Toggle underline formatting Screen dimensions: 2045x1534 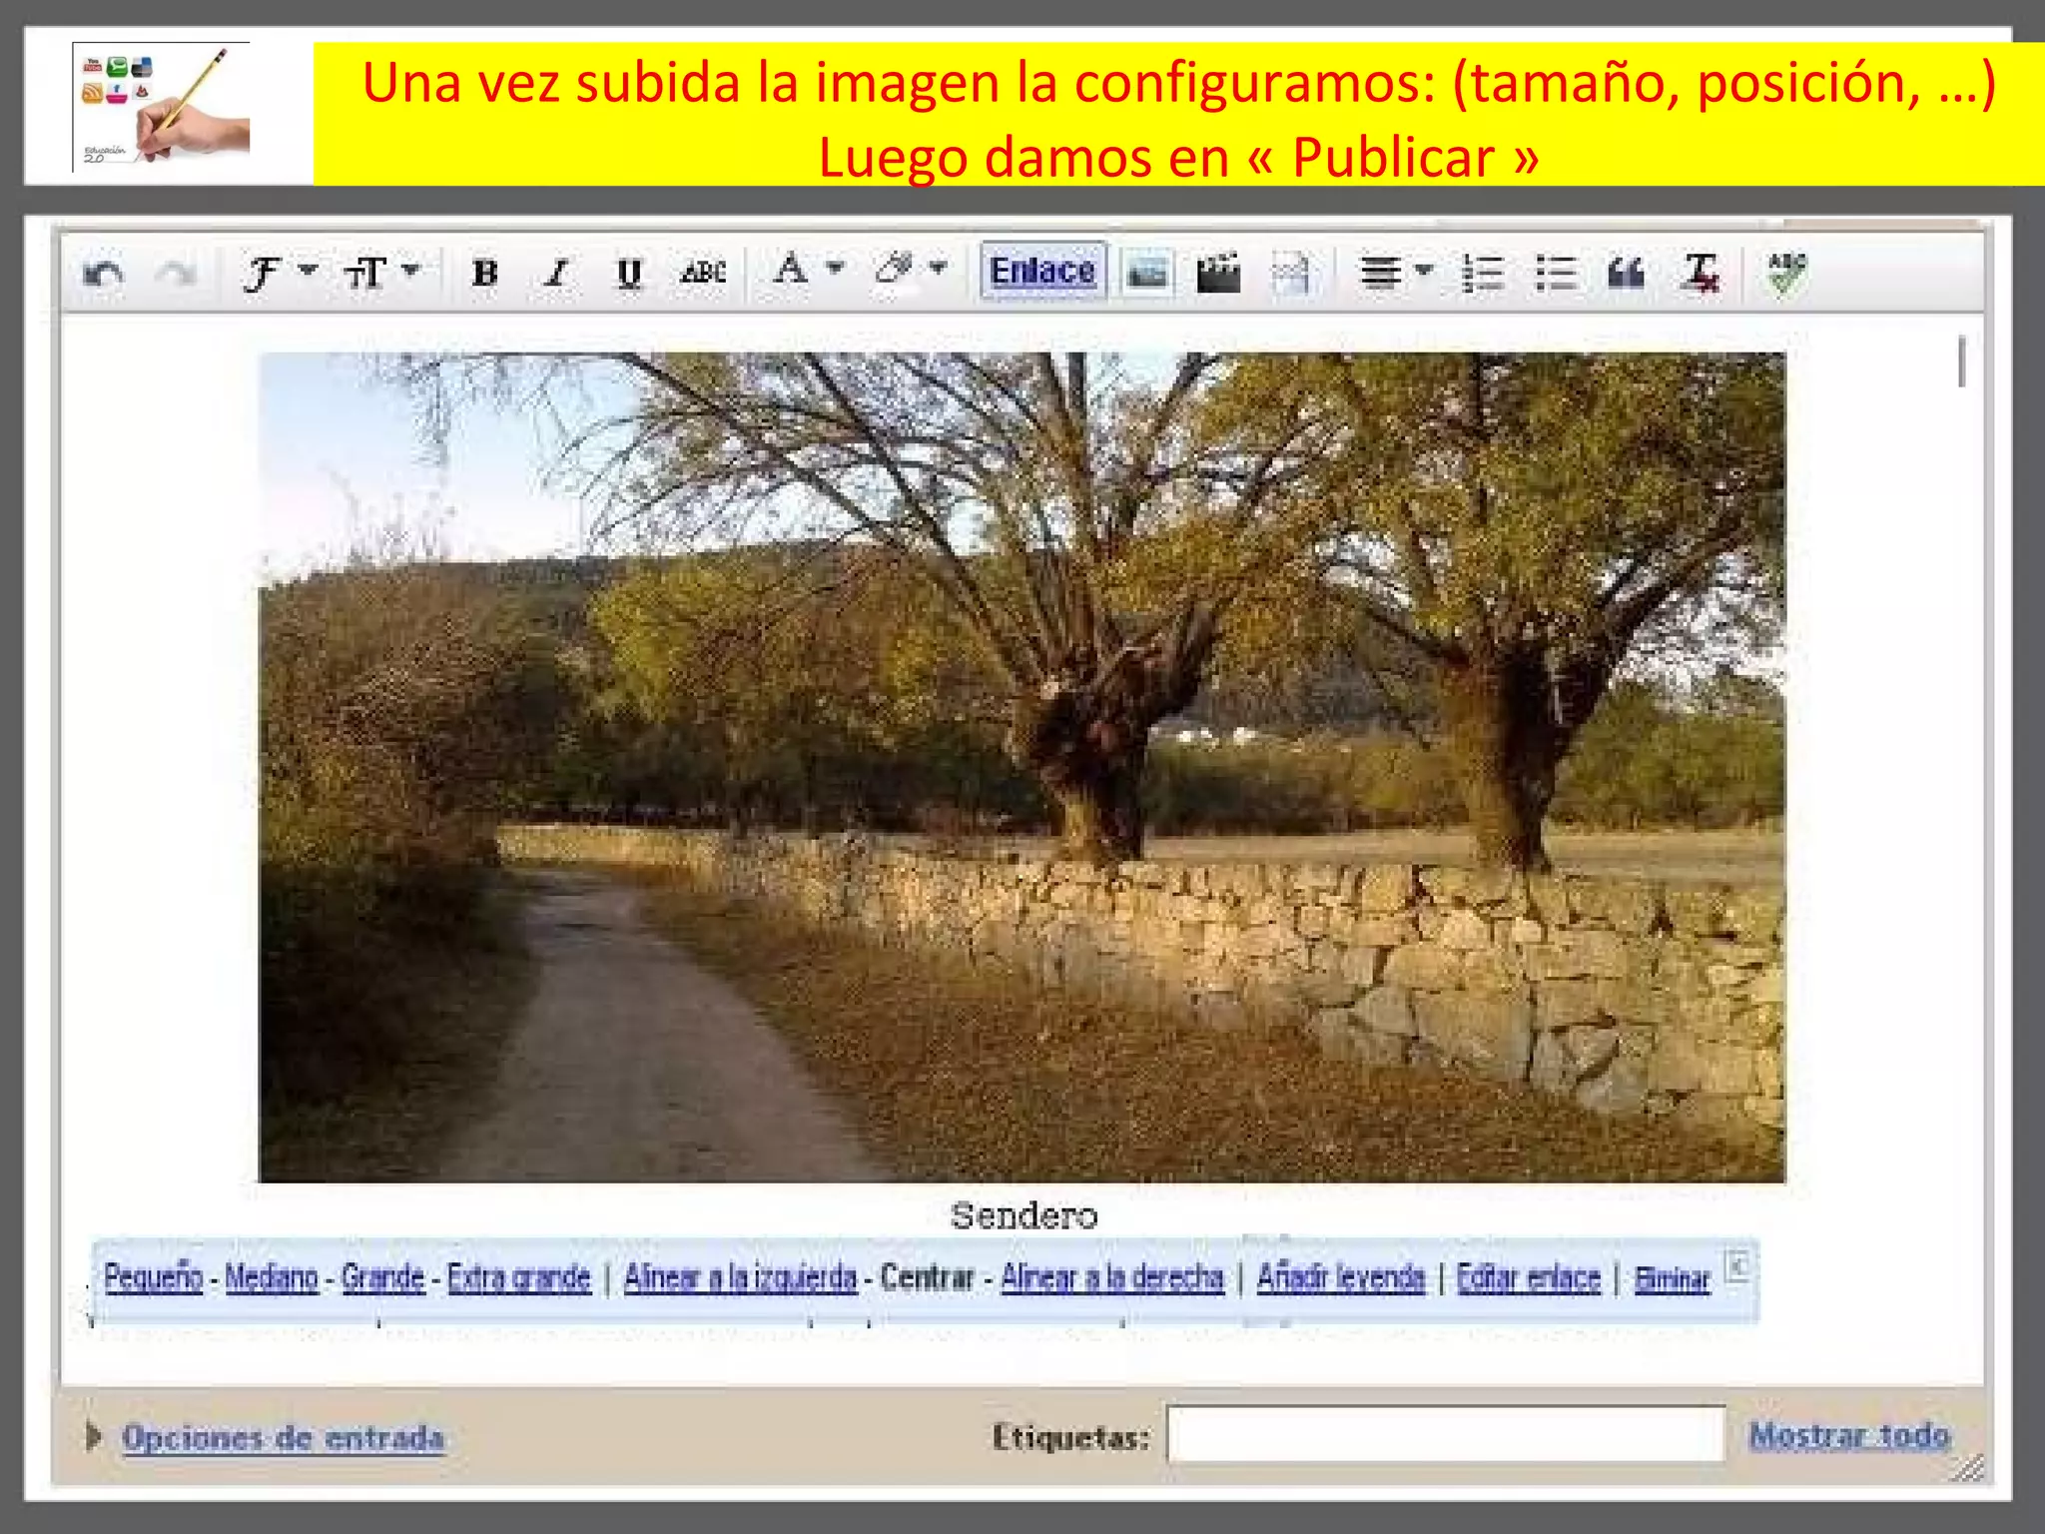(629, 273)
